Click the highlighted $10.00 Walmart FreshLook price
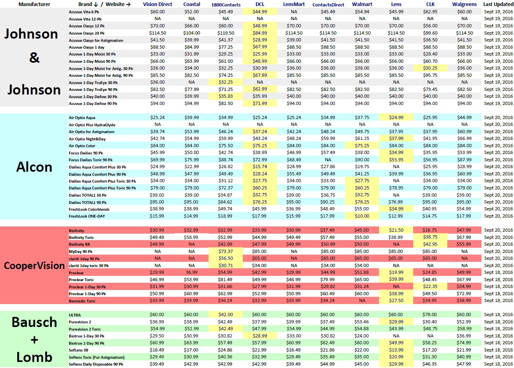 pos(362,216)
